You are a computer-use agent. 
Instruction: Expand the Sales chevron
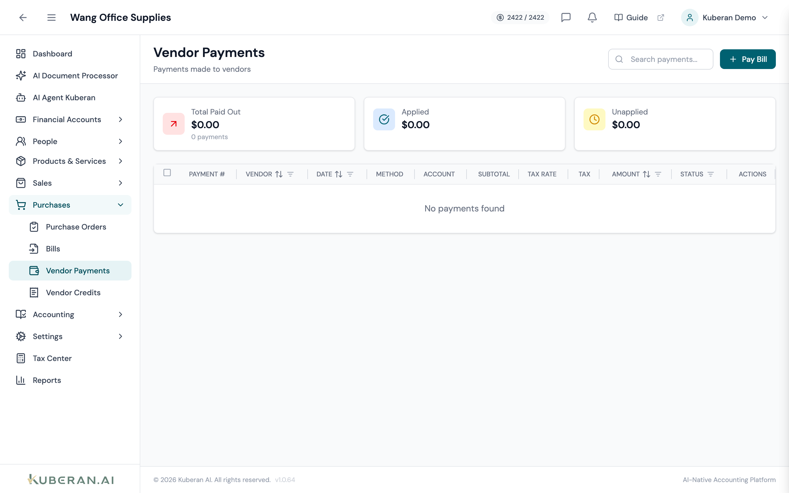(120, 183)
